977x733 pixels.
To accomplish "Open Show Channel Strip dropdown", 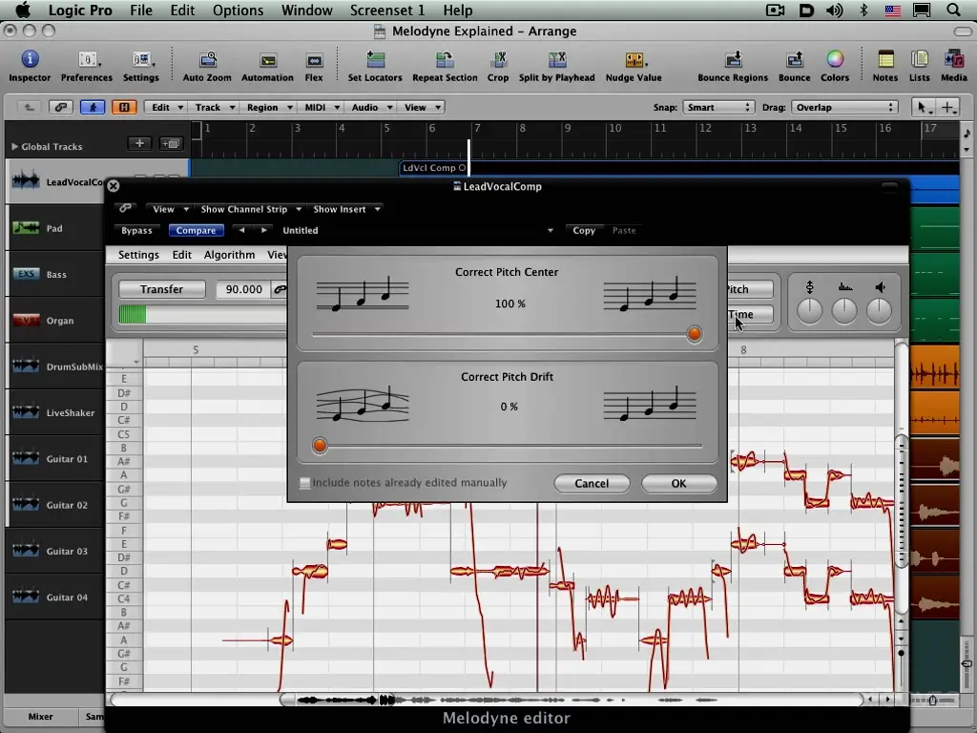I will point(251,209).
